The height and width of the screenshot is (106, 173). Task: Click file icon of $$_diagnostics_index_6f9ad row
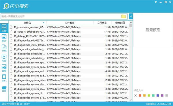(x=11, y=45)
